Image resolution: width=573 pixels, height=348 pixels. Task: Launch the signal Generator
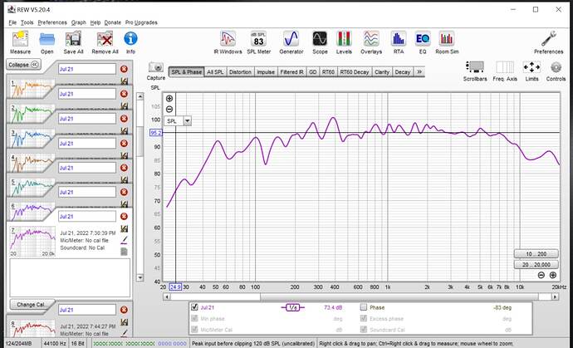pyautogui.click(x=291, y=42)
